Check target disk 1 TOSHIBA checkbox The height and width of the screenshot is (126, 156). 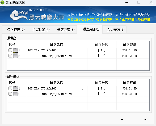coord(10,88)
